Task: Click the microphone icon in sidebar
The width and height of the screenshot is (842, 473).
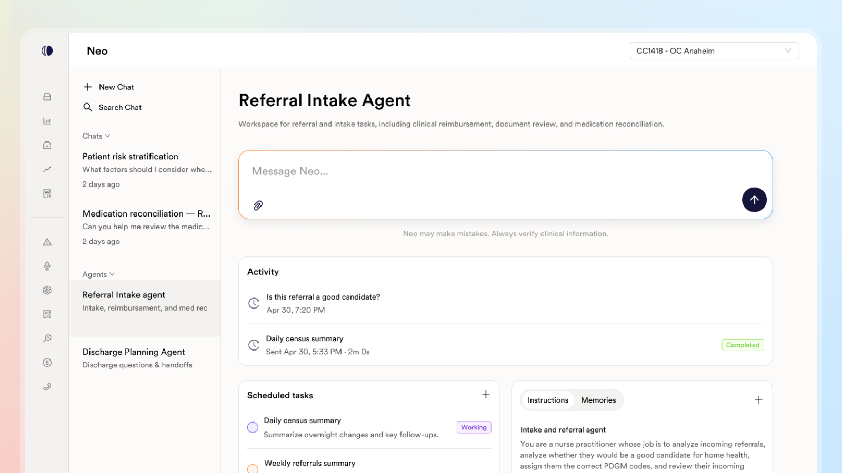Action: 47,266
